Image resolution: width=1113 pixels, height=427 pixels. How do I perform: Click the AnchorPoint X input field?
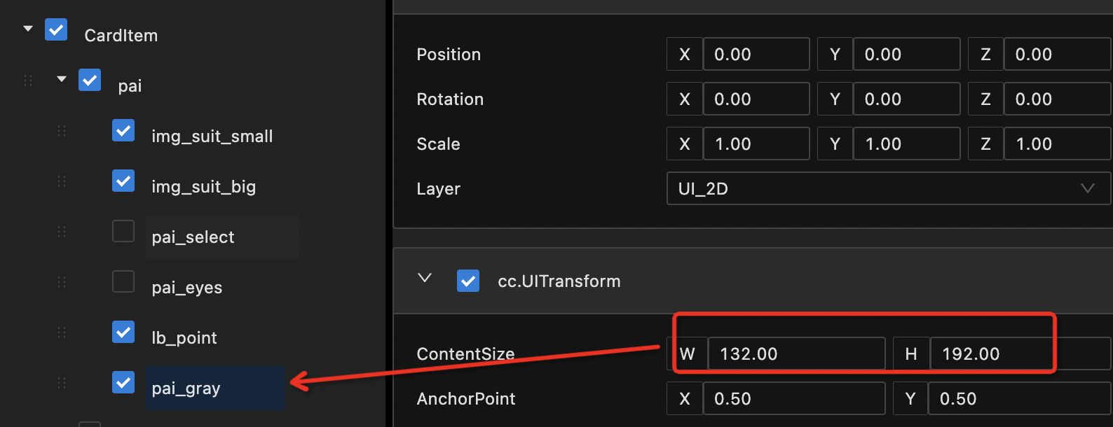[793, 399]
